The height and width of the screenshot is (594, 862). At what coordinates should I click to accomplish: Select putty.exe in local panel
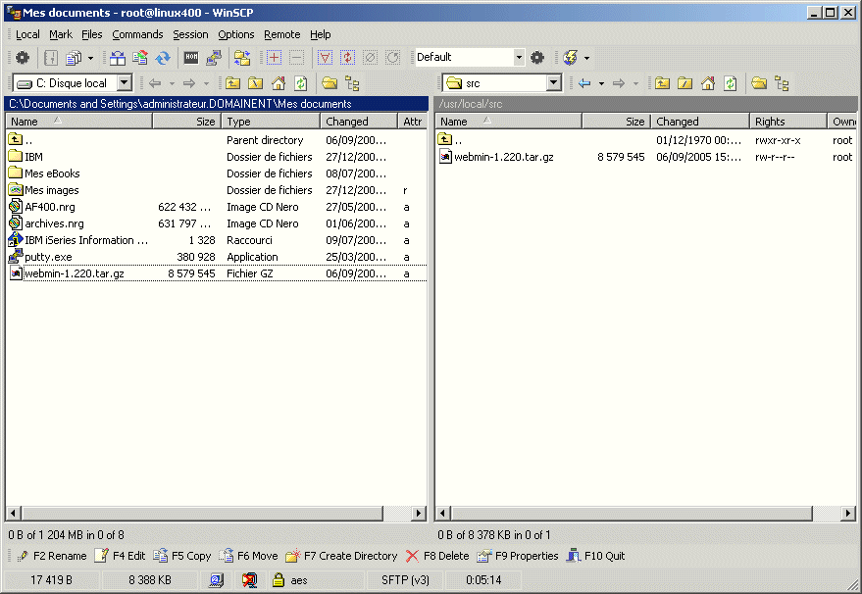point(48,257)
